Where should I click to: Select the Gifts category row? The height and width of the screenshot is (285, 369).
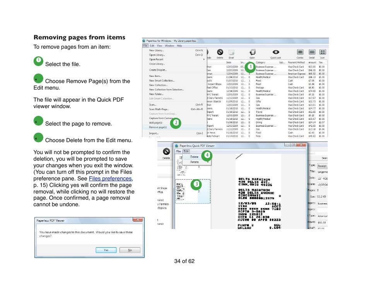pyautogui.click(x=267, y=102)
